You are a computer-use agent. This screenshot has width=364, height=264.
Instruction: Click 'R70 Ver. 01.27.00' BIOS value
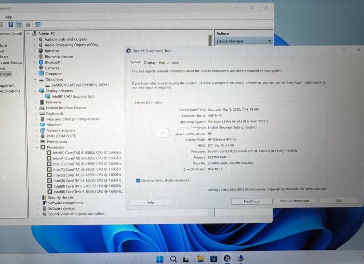coord(221,145)
